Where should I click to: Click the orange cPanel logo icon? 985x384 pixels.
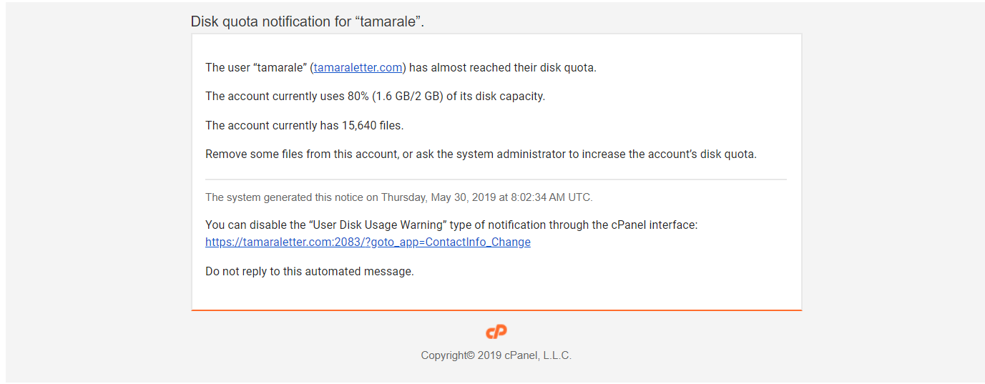tap(496, 332)
